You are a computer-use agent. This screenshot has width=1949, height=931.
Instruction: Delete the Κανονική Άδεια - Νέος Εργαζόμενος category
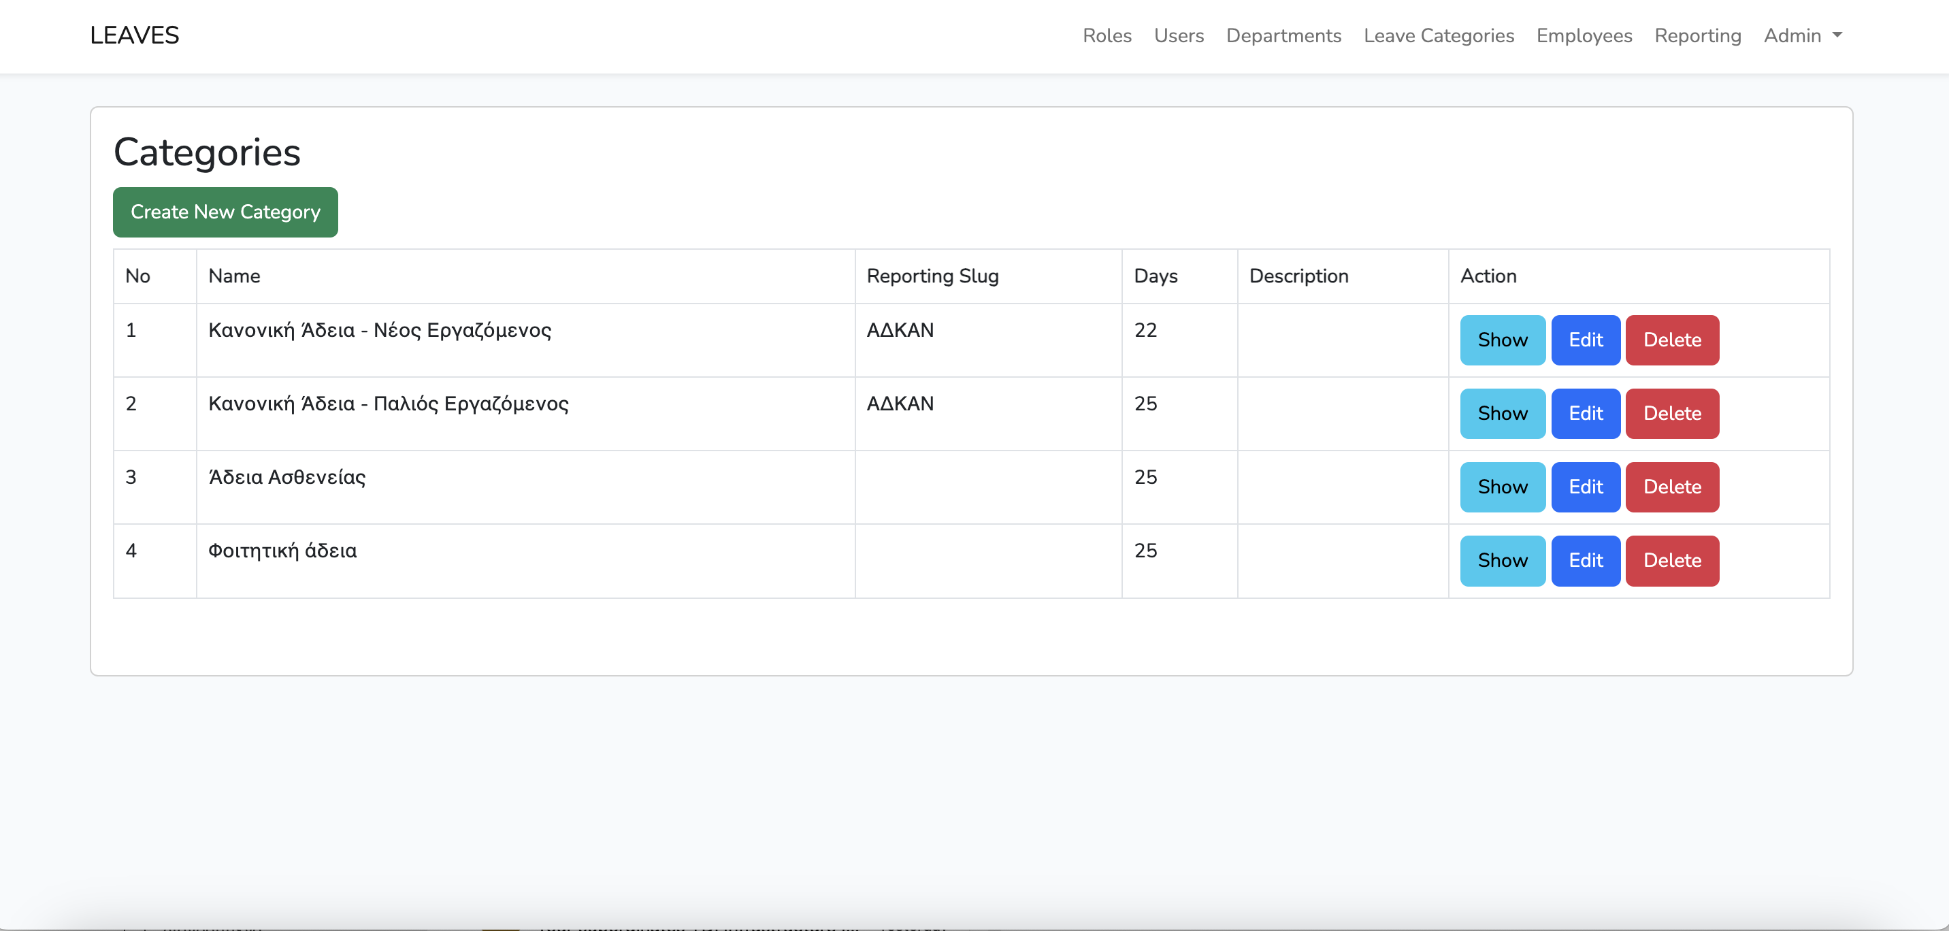pos(1672,340)
